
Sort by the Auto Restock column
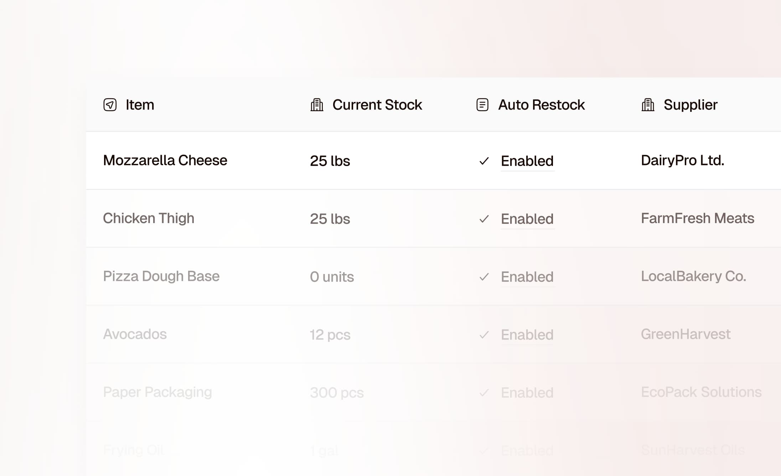(x=541, y=105)
